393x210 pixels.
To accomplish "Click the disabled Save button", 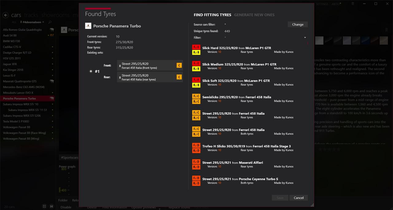I will tap(280, 198).
